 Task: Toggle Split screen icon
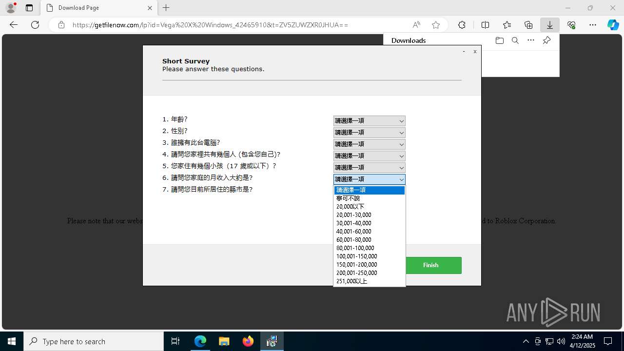tap(485, 25)
